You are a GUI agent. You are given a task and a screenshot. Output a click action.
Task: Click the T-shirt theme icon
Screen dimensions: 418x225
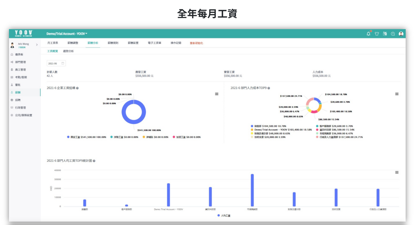(377, 34)
